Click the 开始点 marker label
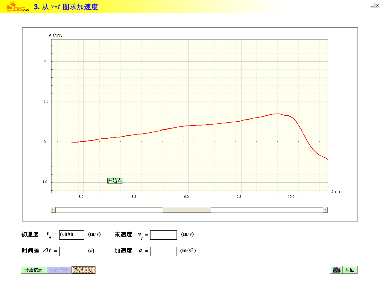The height and width of the screenshot is (306, 383). point(115,181)
